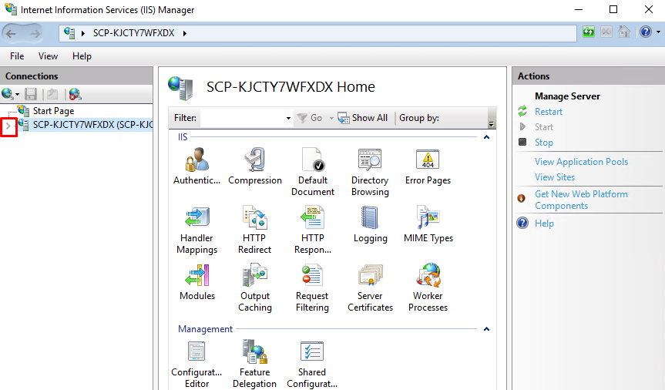
Task: Open Directory Browsing feature
Action: pos(370,172)
